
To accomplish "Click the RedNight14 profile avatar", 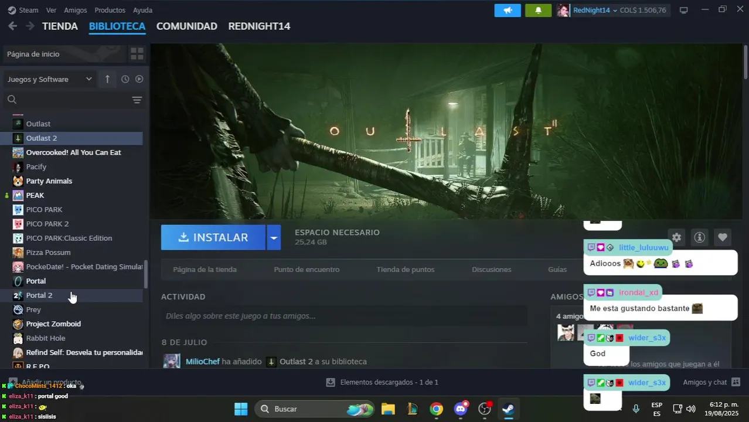I will pyautogui.click(x=563, y=10).
